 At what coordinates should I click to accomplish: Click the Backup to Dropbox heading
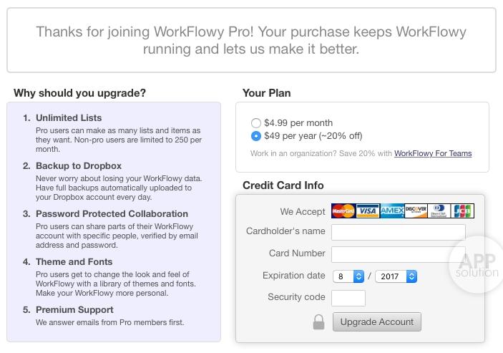[x=79, y=165]
